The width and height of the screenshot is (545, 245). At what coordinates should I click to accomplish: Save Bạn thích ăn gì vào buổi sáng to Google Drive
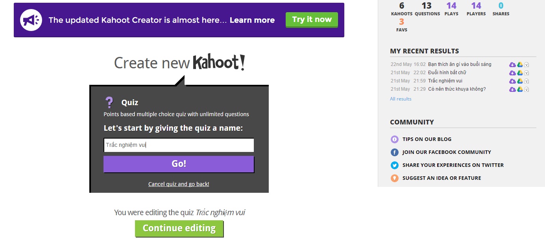520,65
